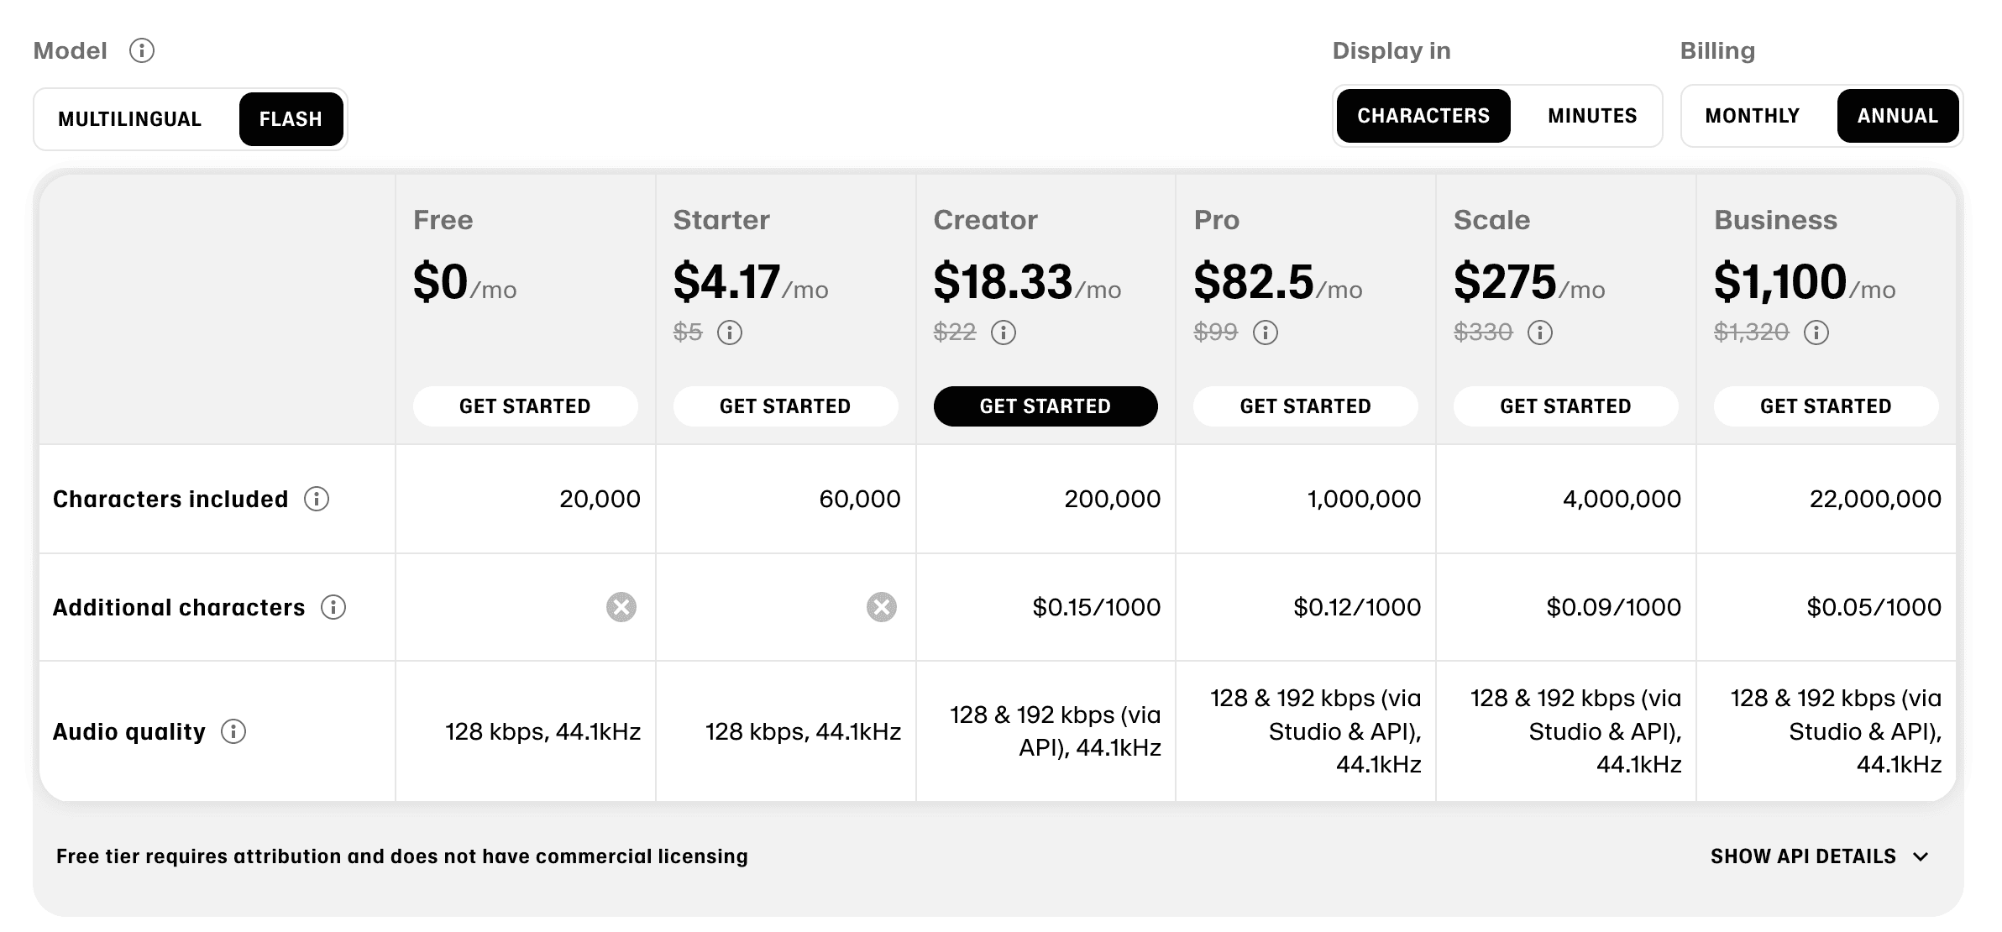The width and height of the screenshot is (2002, 932).
Task: Click the info icon next to the $330 Scale price
Action: pyautogui.click(x=1539, y=332)
